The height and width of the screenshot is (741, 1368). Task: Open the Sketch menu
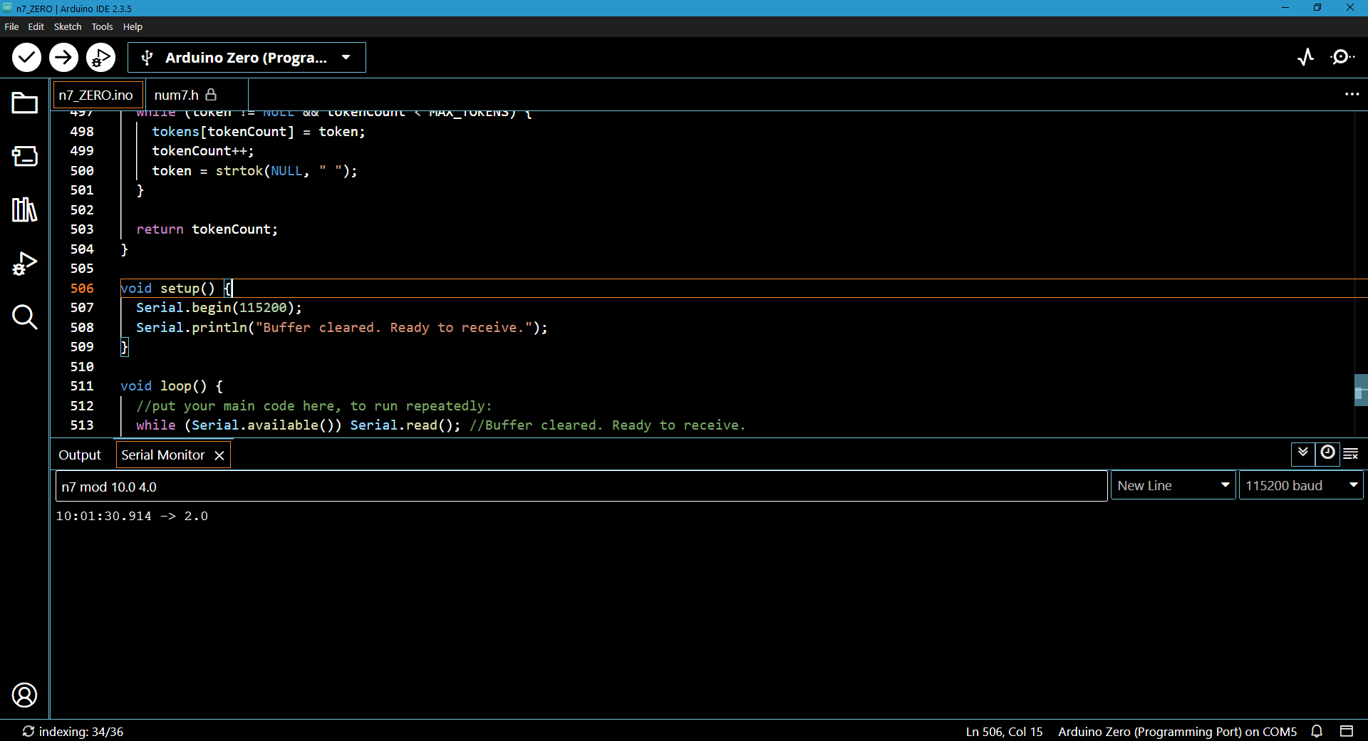pos(68,26)
